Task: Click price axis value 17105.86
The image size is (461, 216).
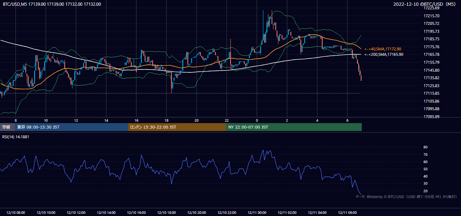Action: pyautogui.click(x=431, y=101)
